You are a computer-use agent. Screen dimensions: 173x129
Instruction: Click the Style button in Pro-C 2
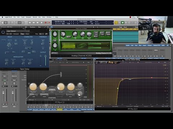tap(52, 90)
